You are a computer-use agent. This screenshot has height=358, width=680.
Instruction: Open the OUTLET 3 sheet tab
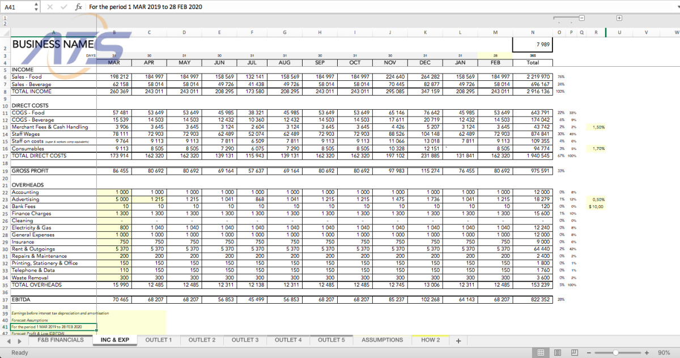point(245,340)
